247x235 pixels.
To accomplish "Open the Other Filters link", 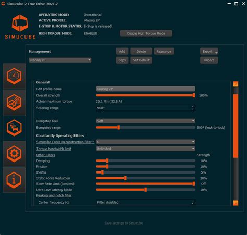I will [45, 155].
